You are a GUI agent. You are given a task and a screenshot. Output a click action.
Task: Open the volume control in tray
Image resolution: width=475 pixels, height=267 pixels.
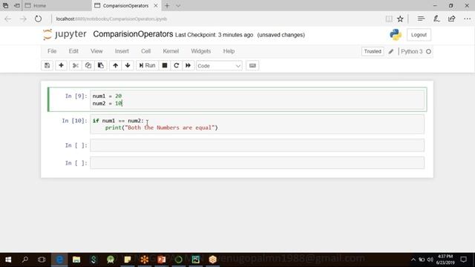430,260
